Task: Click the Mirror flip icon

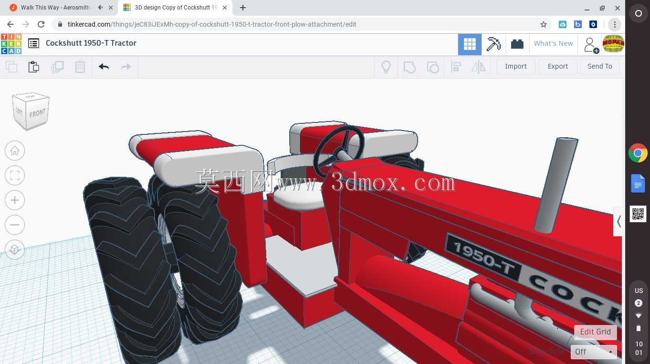Action: click(x=478, y=67)
